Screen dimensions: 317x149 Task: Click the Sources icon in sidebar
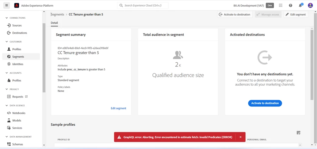(x=9, y=25)
